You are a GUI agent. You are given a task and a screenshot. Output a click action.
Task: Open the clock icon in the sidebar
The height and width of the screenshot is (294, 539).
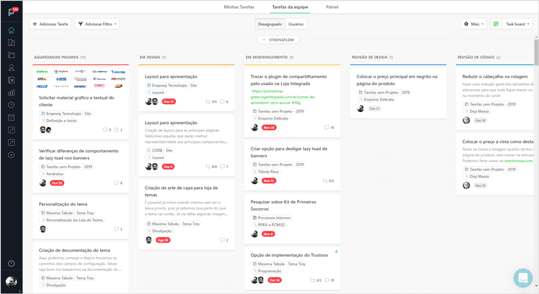[x=12, y=105]
